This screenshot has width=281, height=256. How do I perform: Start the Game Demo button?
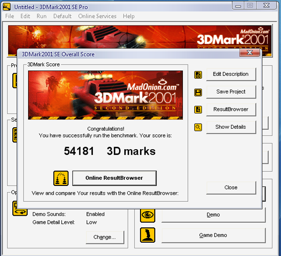click(213, 235)
